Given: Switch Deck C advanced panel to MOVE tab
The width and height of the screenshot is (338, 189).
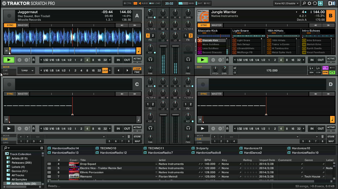Looking at the screenshot, I should [6, 136].
